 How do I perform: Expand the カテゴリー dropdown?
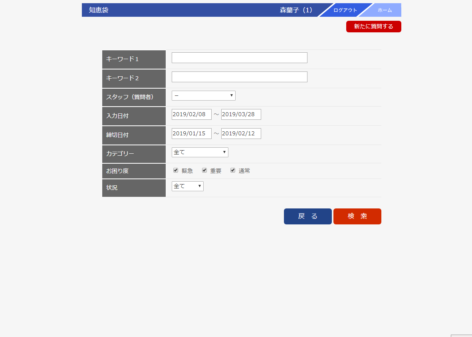click(200, 152)
